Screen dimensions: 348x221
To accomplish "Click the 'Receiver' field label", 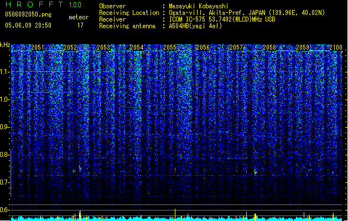I will tap(112, 19).
